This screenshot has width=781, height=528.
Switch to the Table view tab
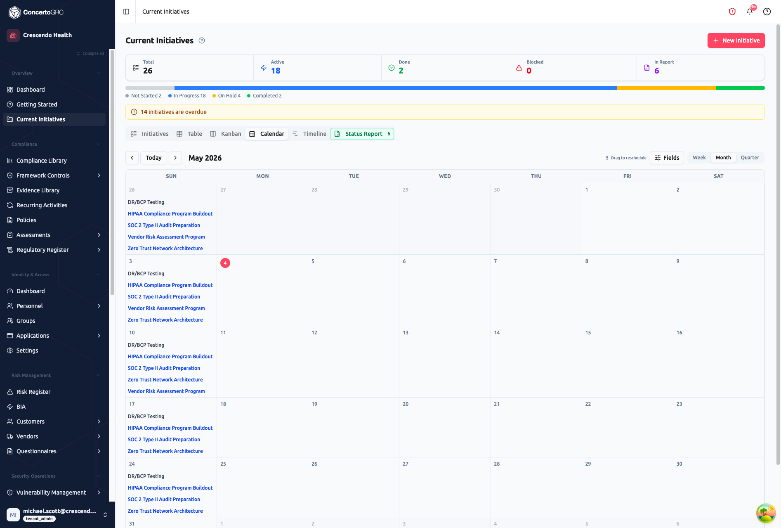coord(189,134)
